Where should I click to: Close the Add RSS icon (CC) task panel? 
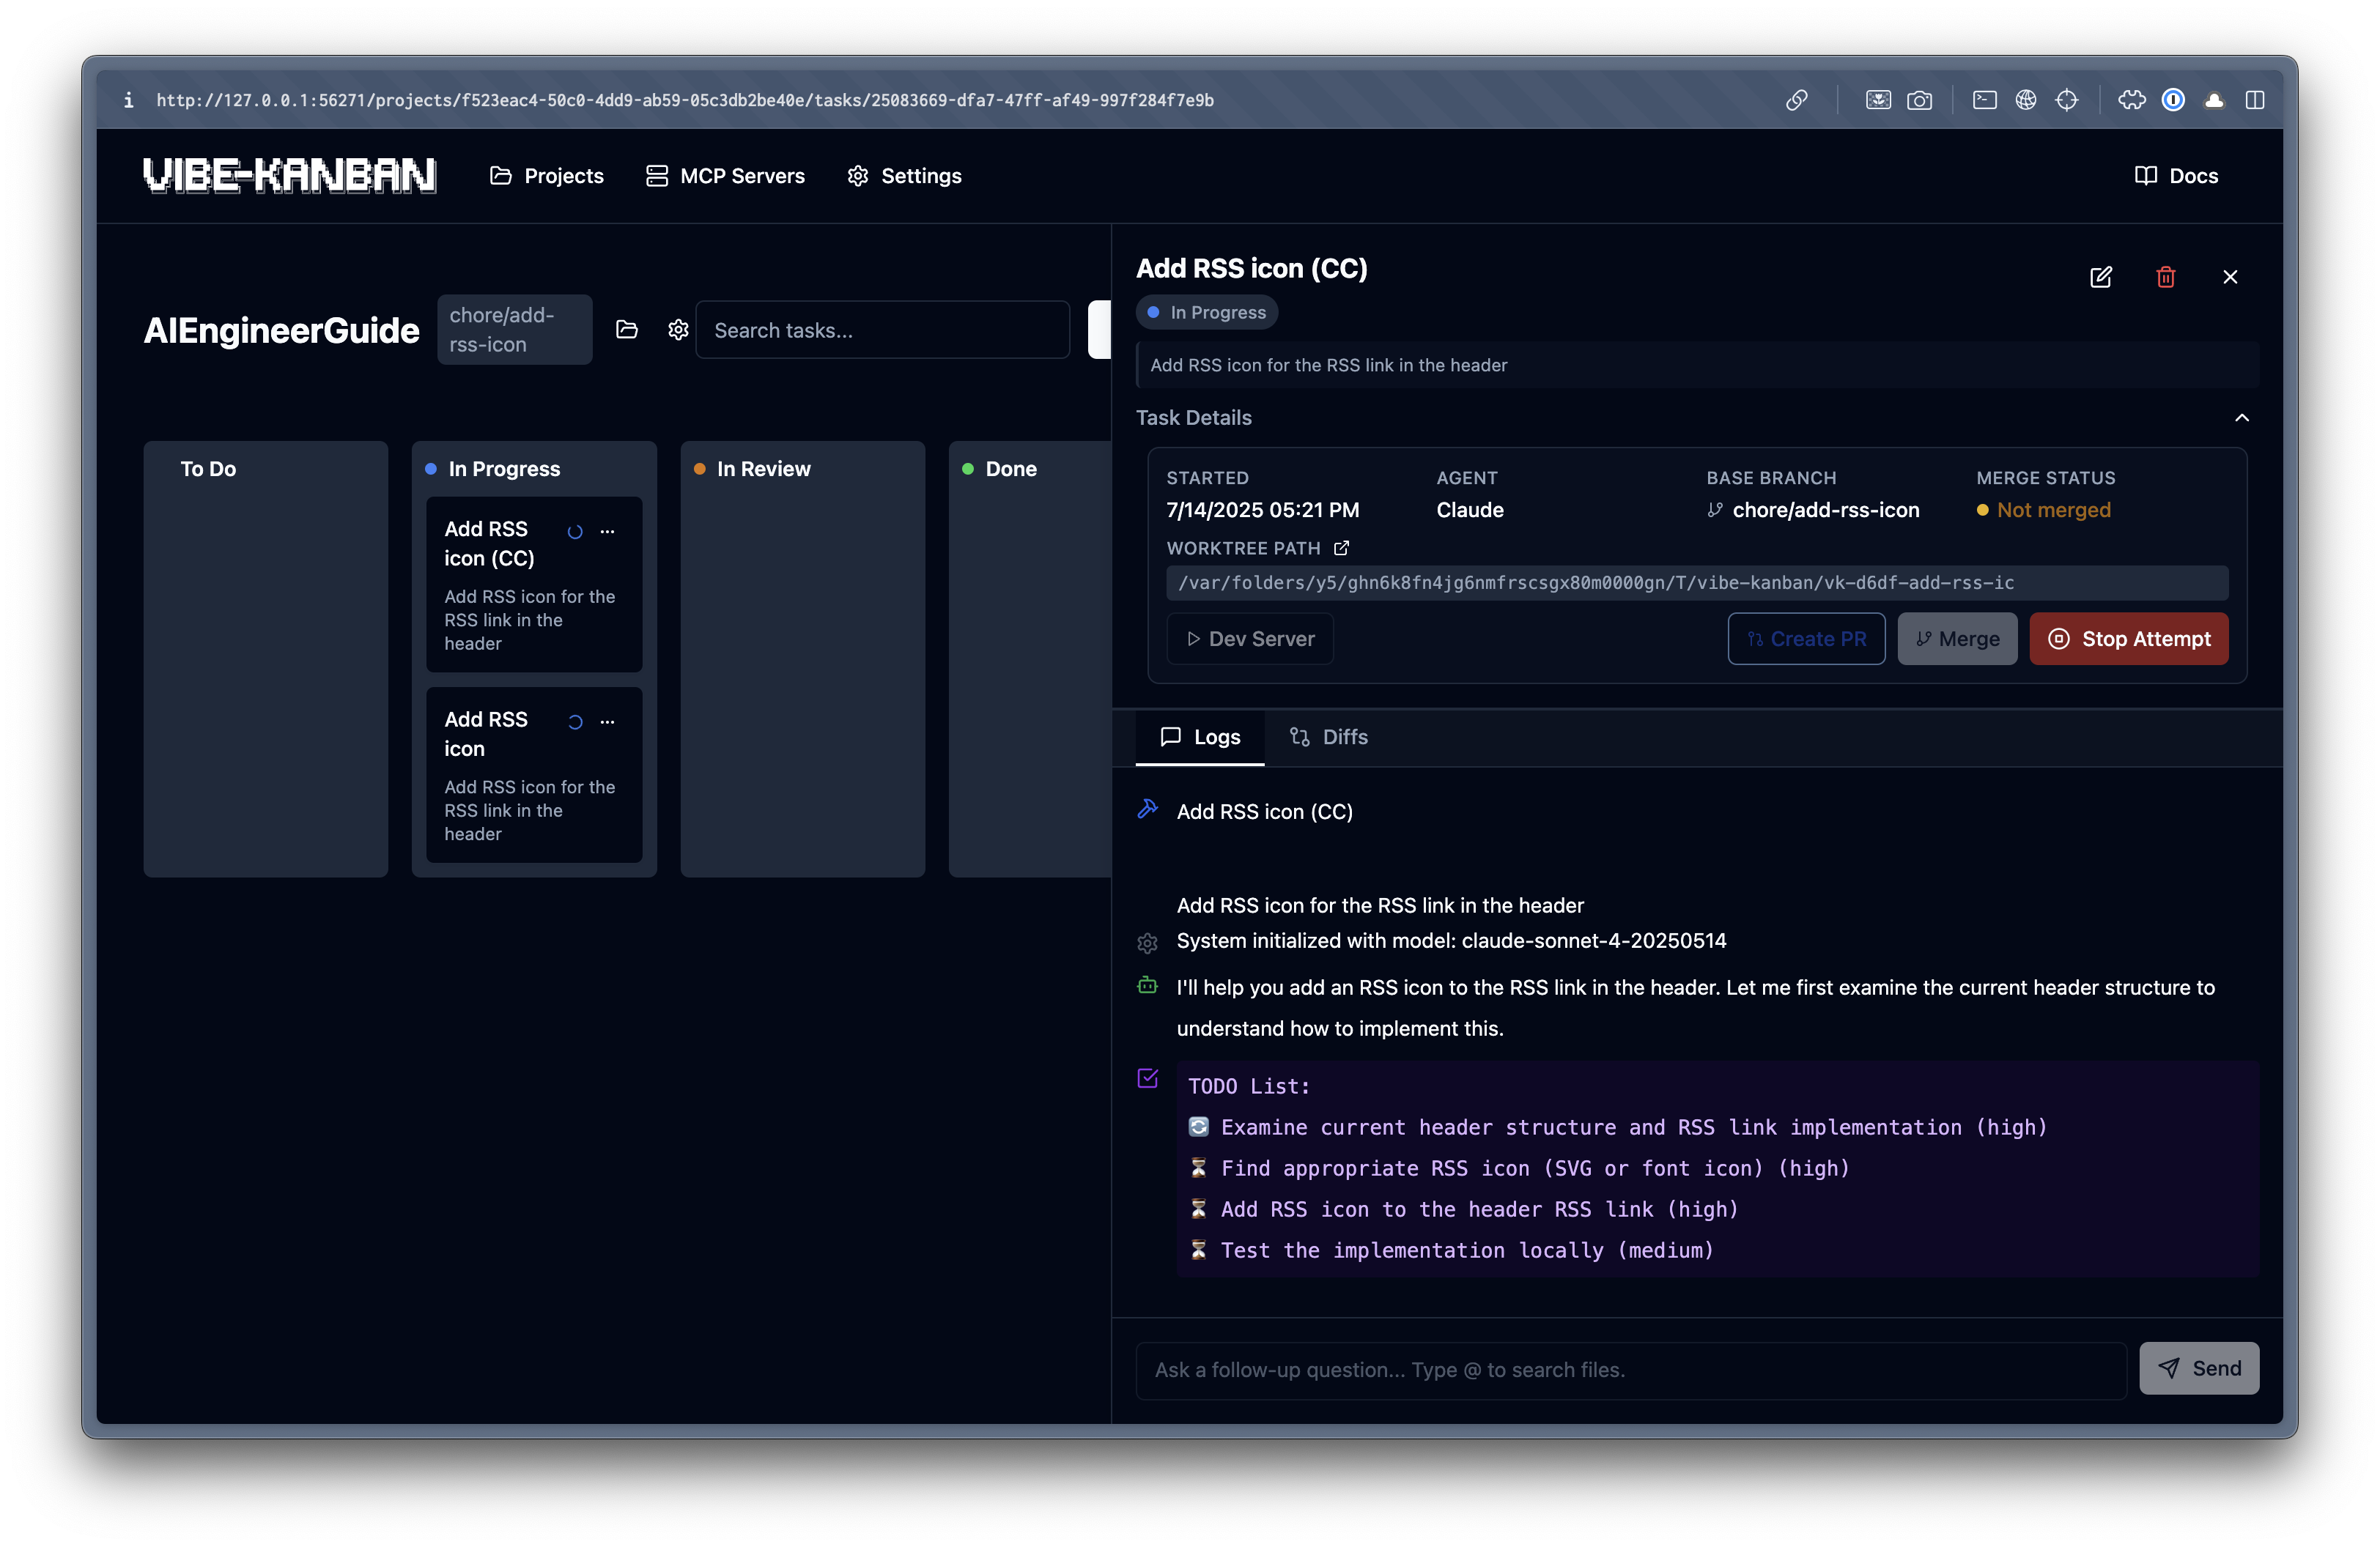point(2230,277)
